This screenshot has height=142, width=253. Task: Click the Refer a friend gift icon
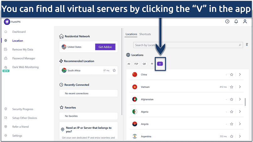[6, 127]
